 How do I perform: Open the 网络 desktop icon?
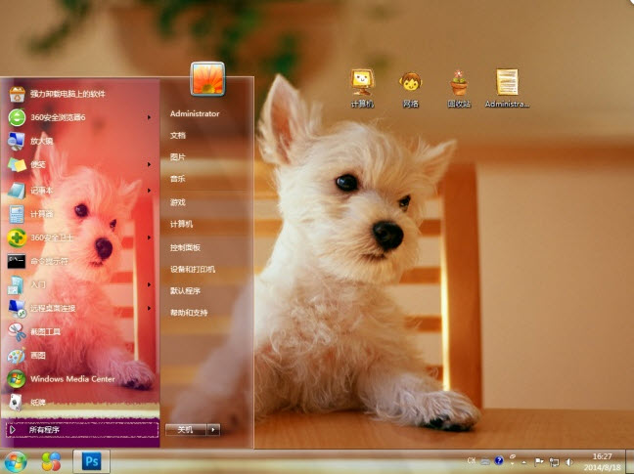point(410,84)
